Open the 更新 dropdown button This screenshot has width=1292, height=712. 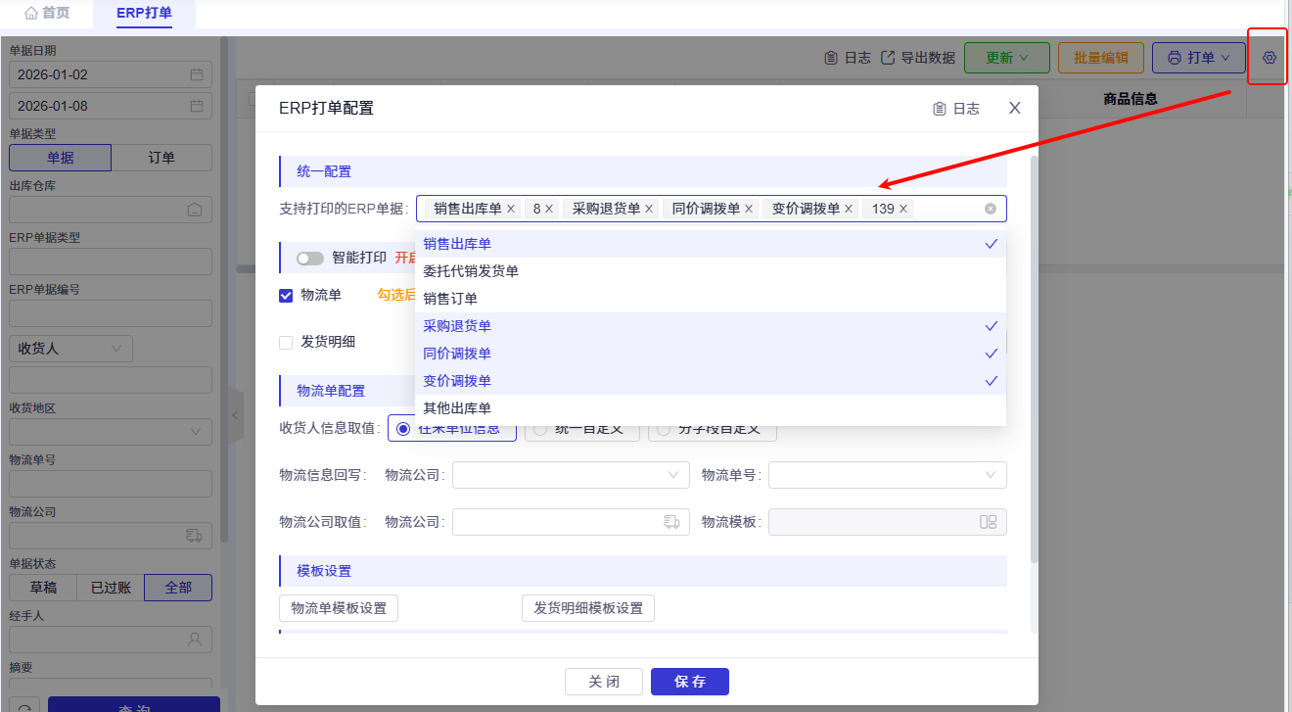[1007, 58]
